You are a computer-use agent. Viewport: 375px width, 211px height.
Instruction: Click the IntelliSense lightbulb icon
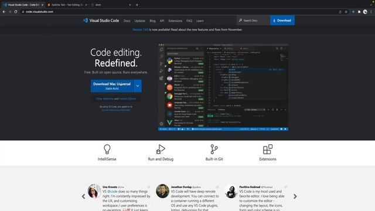click(107, 149)
